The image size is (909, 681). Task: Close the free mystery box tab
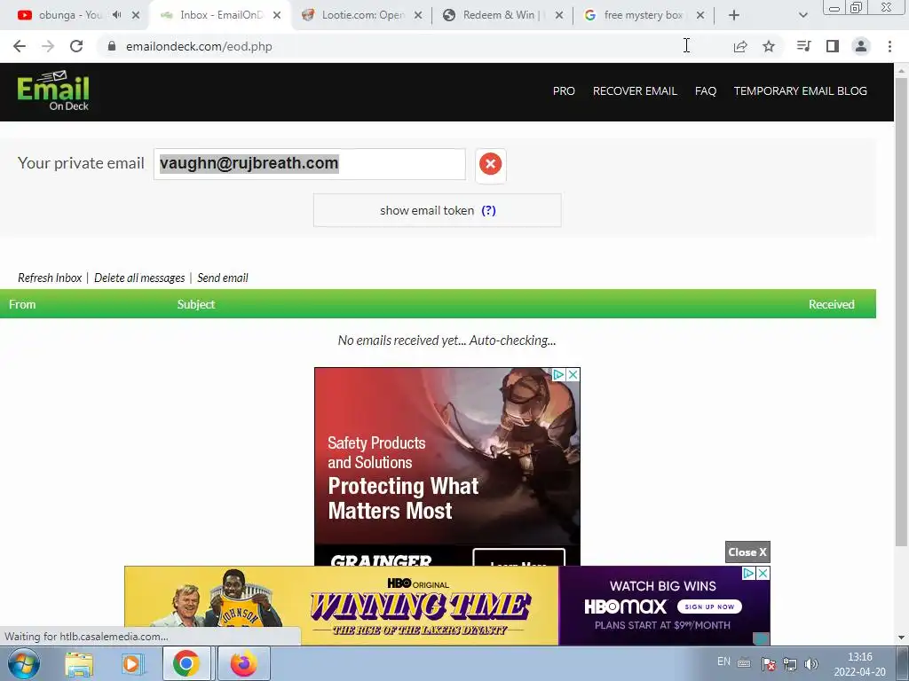(x=700, y=15)
